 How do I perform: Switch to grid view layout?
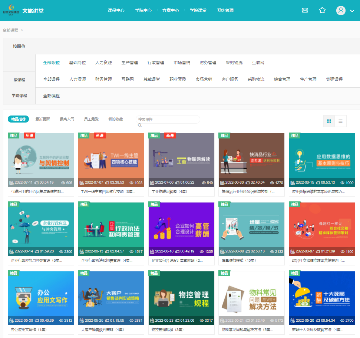pyautogui.click(x=329, y=121)
